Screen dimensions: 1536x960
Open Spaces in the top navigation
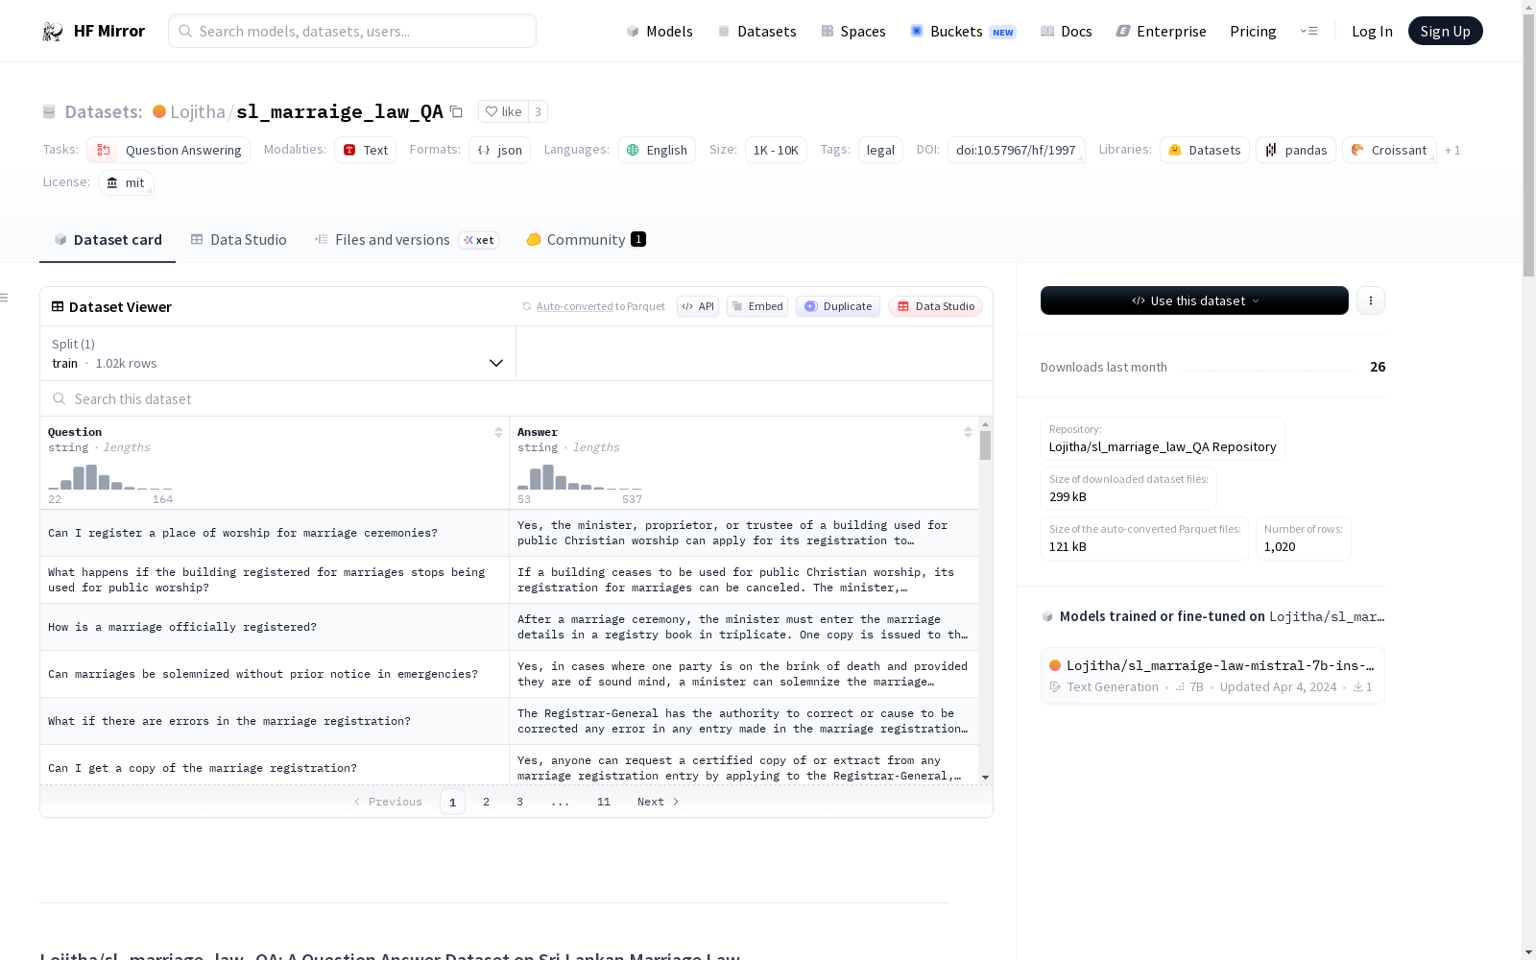click(x=852, y=31)
